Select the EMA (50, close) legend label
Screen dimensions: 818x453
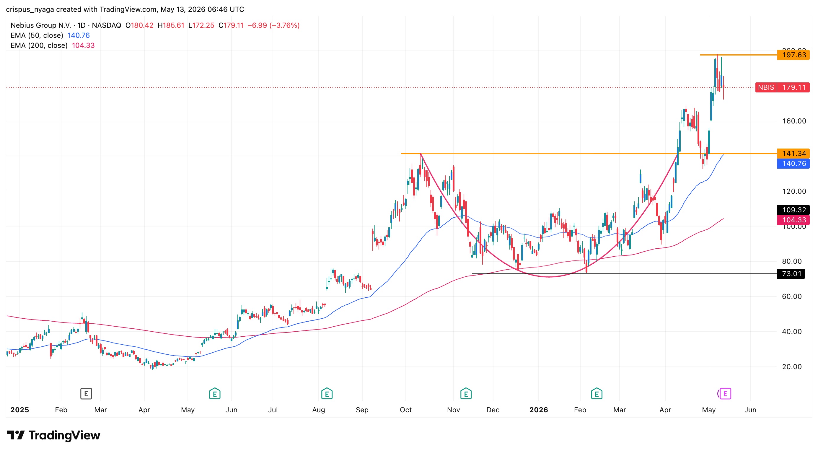click(x=37, y=35)
